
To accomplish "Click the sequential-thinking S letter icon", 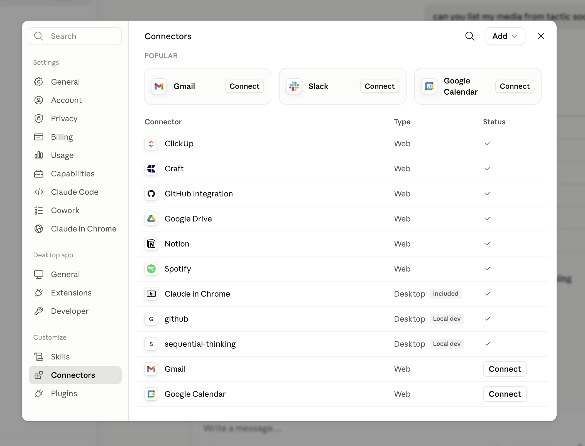I will 151,344.
